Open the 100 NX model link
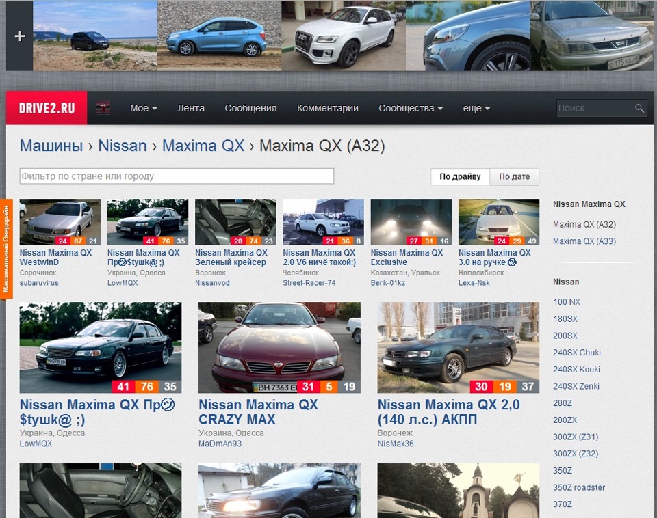Image resolution: width=657 pixels, height=518 pixels. 567,301
